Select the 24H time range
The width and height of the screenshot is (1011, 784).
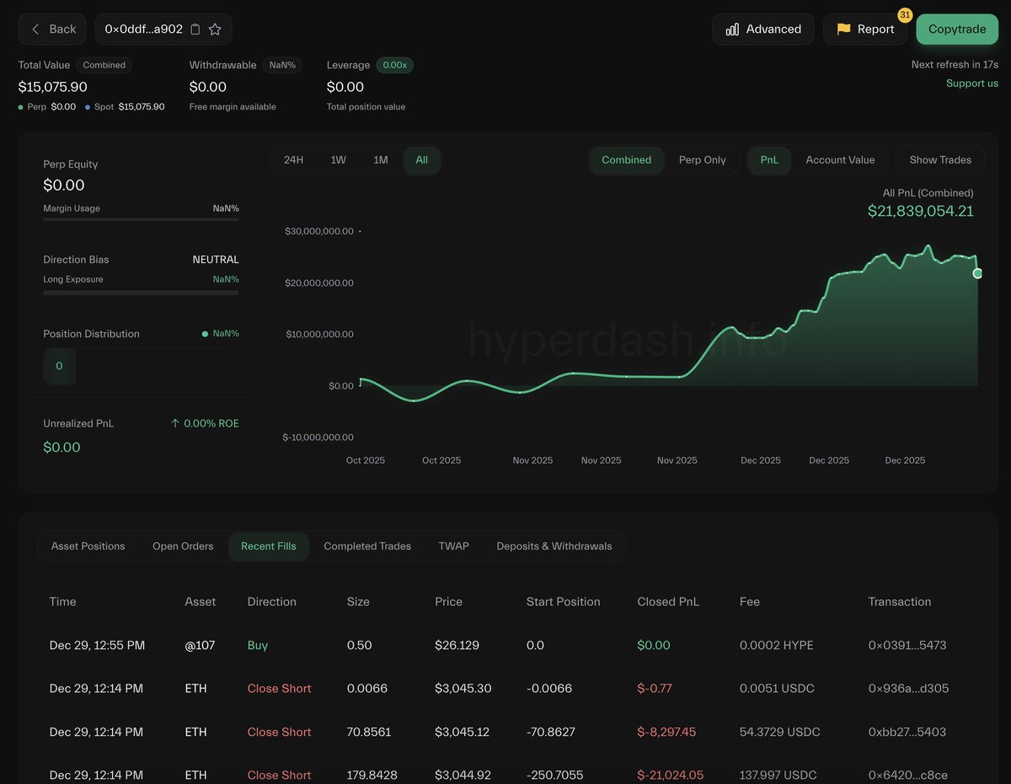tap(293, 160)
